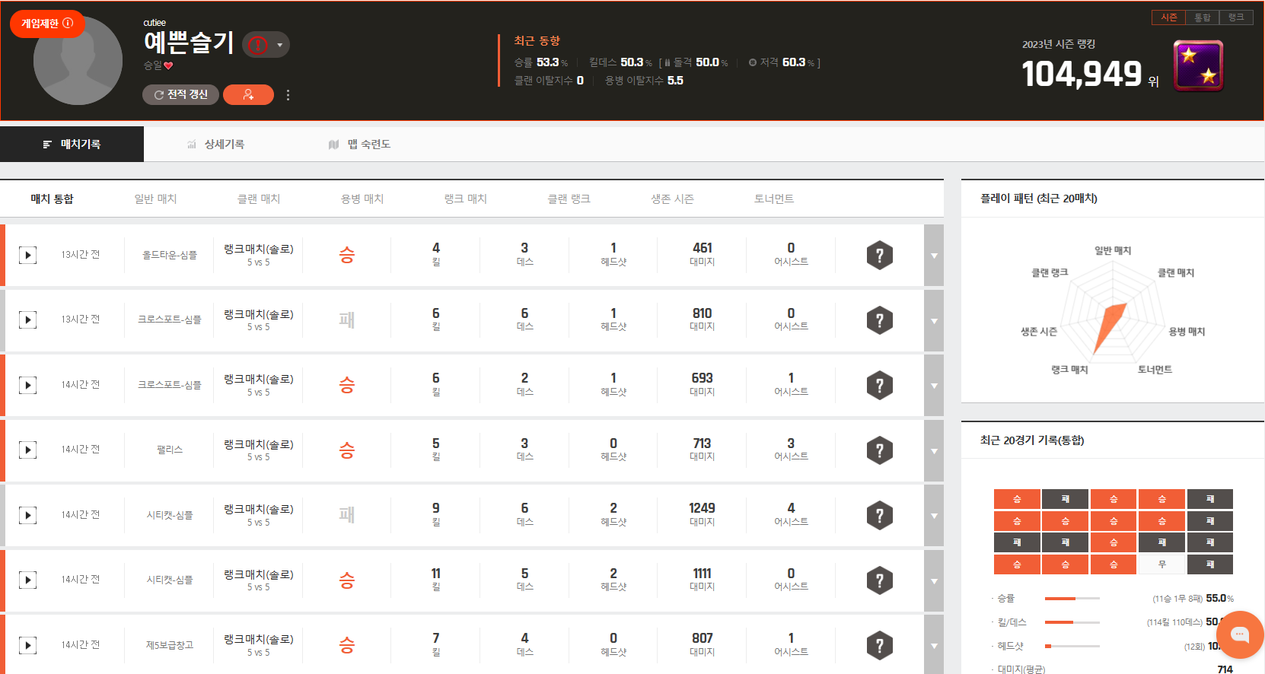Image resolution: width=1265 pixels, height=674 pixels.
Task: Click the 전적 갱신 refresh button
Action: 180,94
